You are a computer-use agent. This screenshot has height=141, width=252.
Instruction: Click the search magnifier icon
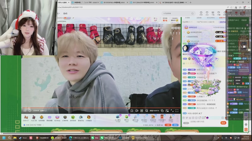tap(192, 13)
